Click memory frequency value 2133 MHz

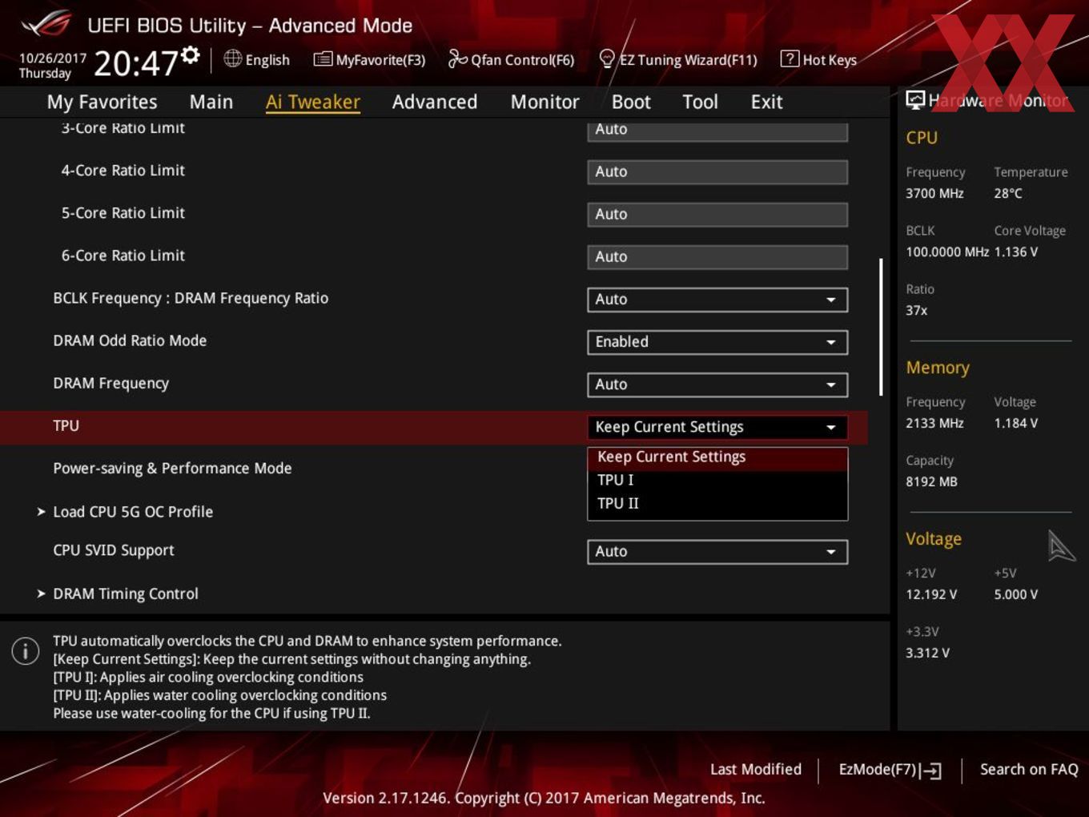(x=934, y=423)
